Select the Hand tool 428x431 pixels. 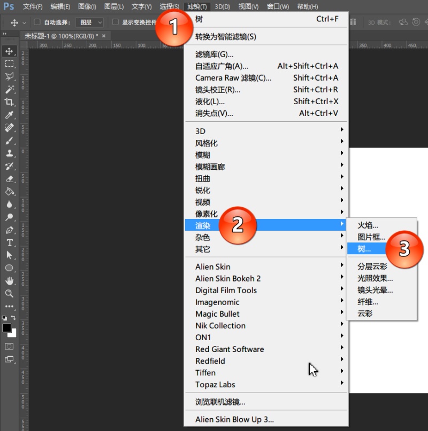click(x=9, y=280)
